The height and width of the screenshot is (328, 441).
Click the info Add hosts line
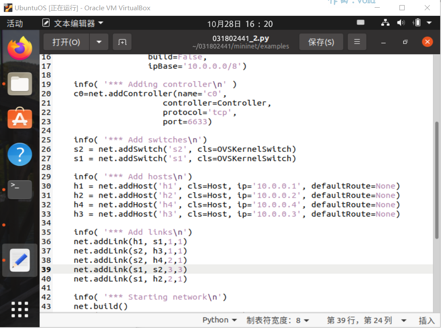click(133, 176)
